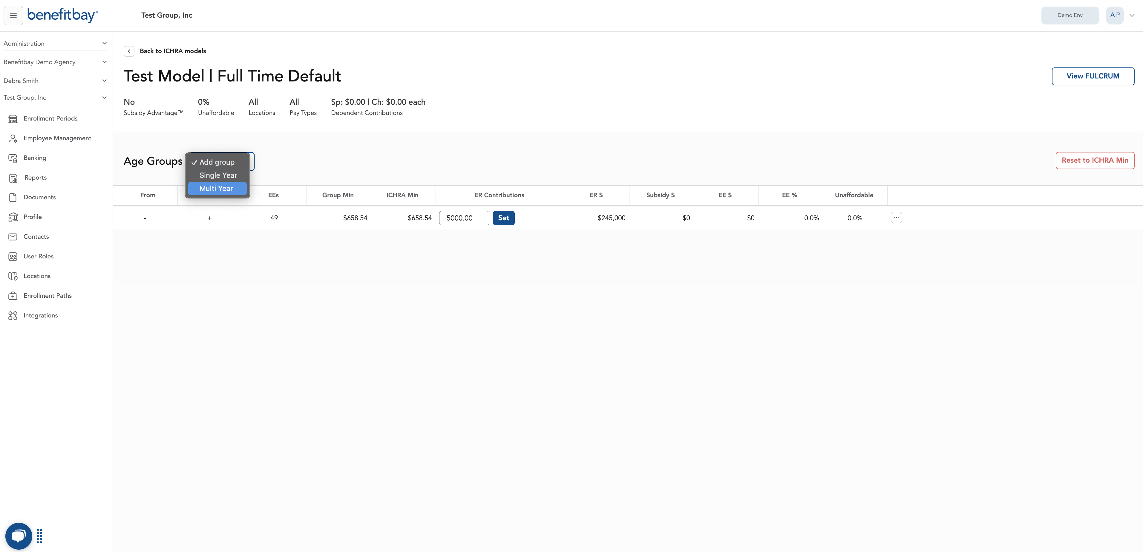Open the Locations page

click(x=37, y=276)
